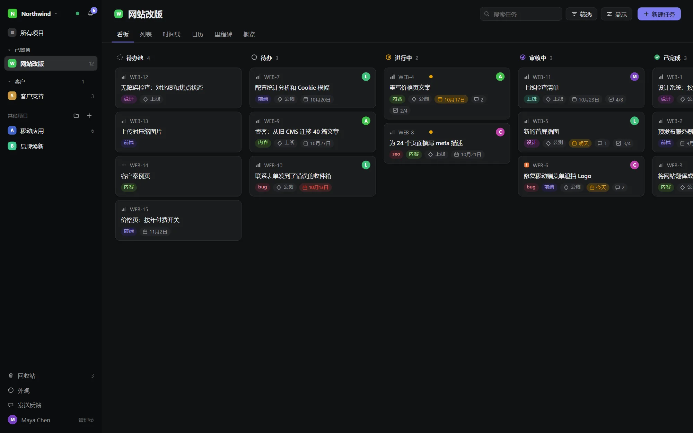Click the seo tag on WEB-8
693x433 pixels.
(x=396, y=154)
